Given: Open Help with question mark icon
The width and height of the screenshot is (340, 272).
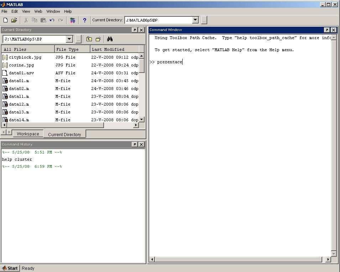Looking at the screenshot, I should pos(85,20).
